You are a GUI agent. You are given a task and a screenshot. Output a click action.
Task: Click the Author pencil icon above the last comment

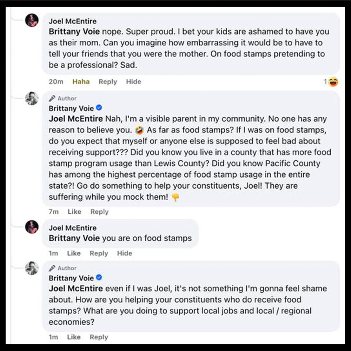(x=52, y=268)
